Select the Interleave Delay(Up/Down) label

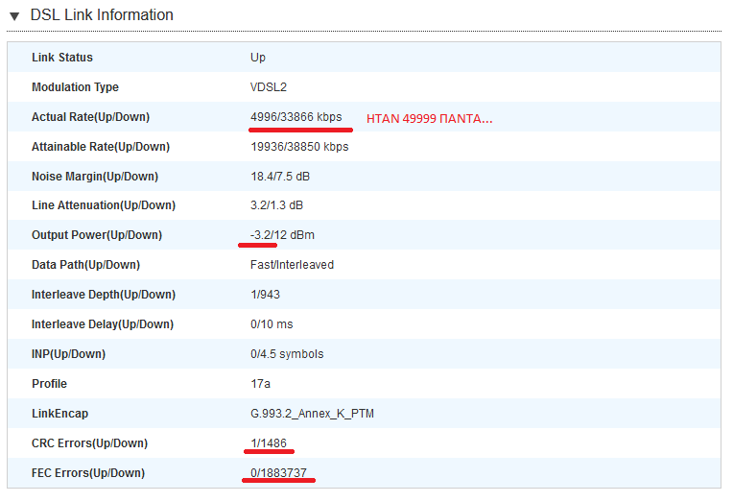tap(103, 324)
